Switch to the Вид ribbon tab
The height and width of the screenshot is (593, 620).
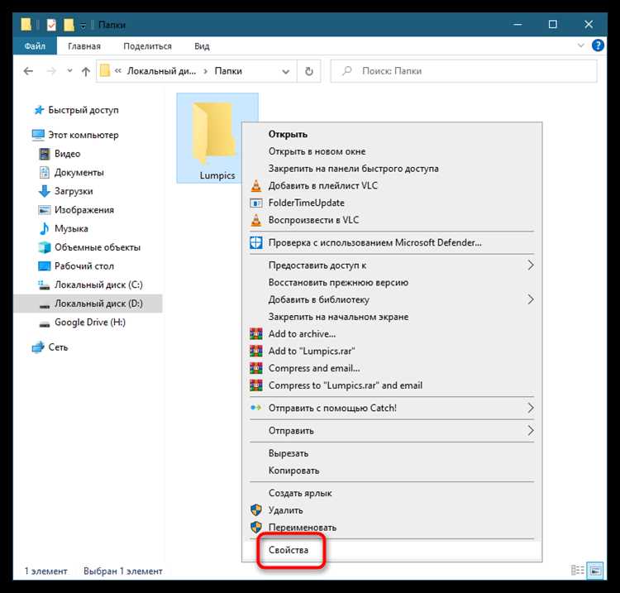click(x=202, y=46)
